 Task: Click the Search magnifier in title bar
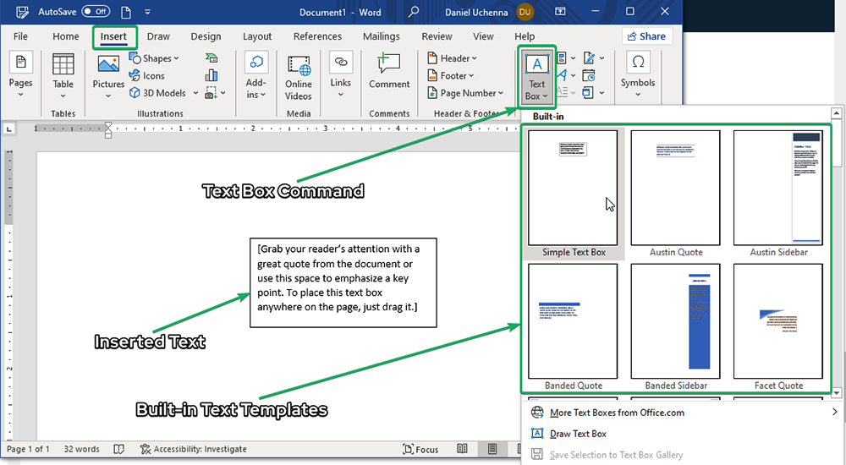point(414,12)
